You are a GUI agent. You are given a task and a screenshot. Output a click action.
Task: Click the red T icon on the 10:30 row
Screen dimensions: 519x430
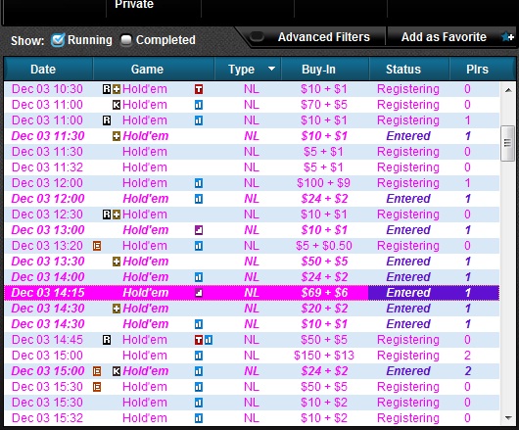click(x=199, y=89)
